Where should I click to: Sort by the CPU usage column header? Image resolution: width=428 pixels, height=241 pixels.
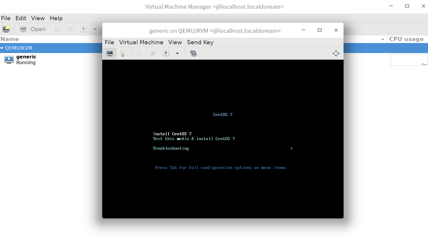[406, 39]
